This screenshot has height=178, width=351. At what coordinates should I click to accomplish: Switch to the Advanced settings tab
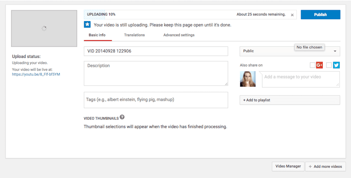click(x=179, y=35)
